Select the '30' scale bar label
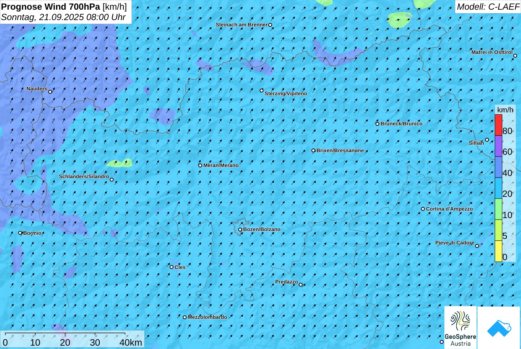The height and width of the screenshot is (349, 521). (95, 343)
